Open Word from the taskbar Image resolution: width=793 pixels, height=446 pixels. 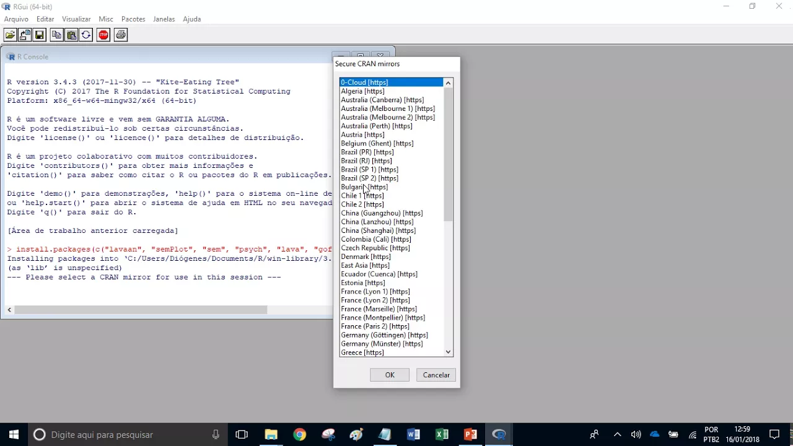[413, 434]
